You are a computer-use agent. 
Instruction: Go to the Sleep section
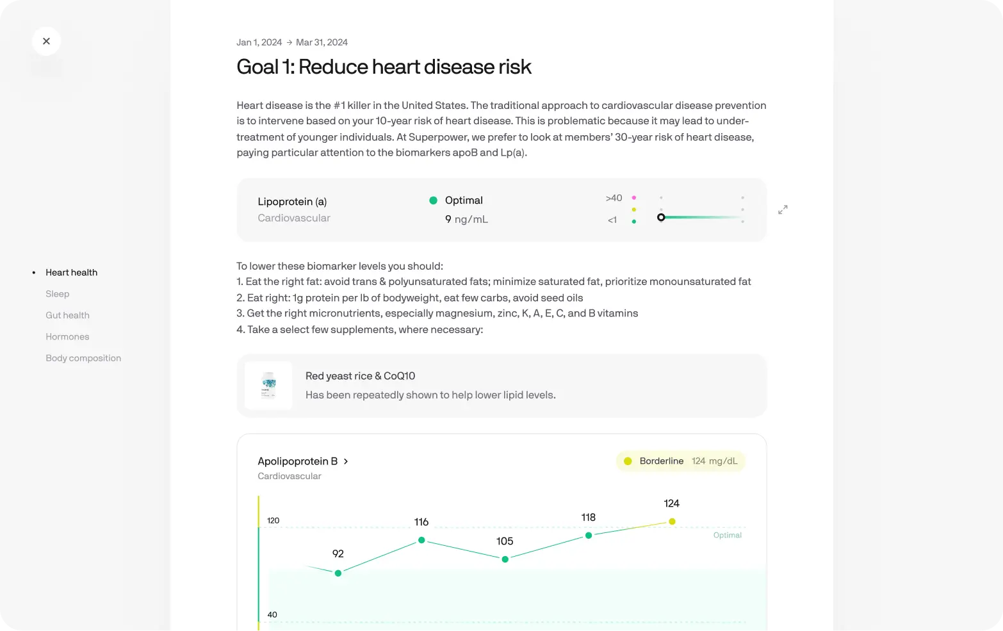pos(57,294)
